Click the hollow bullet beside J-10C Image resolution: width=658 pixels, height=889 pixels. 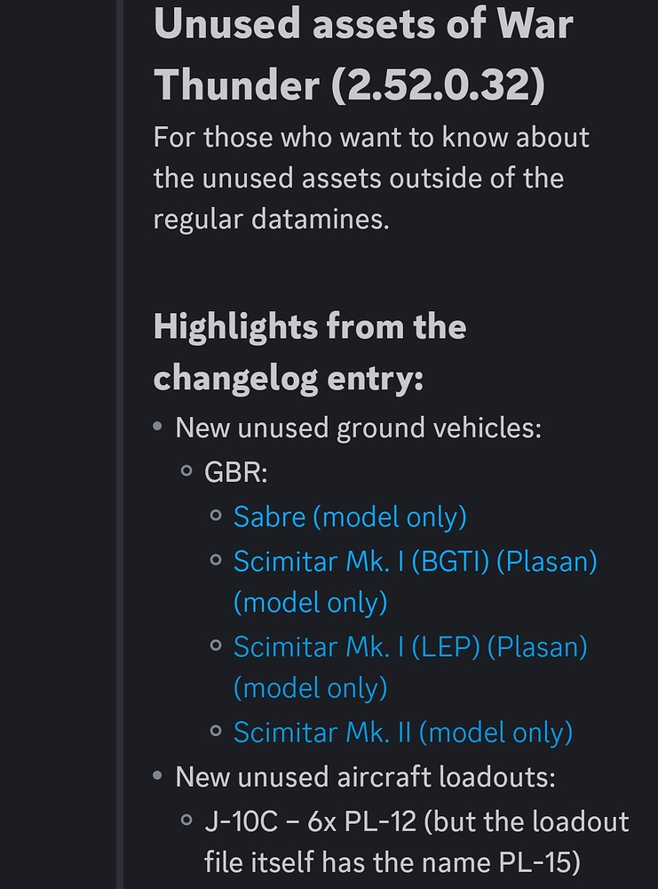(x=186, y=821)
